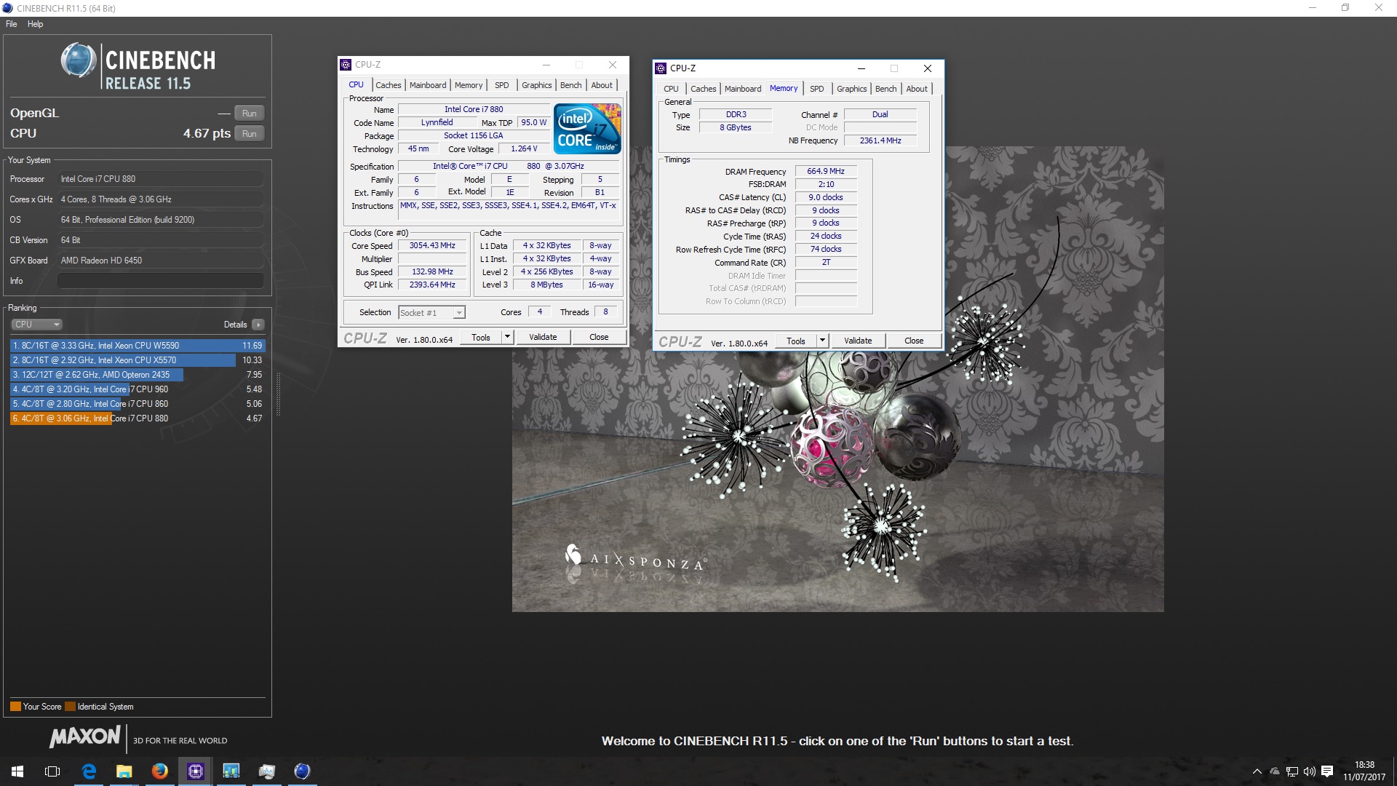Screen dimensions: 1397x786
Task: Switch to Memory tab in left CPU-Z window
Action: point(469,85)
